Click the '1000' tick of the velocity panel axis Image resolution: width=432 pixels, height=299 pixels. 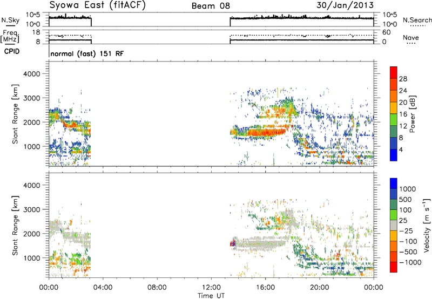click(32, 258)
